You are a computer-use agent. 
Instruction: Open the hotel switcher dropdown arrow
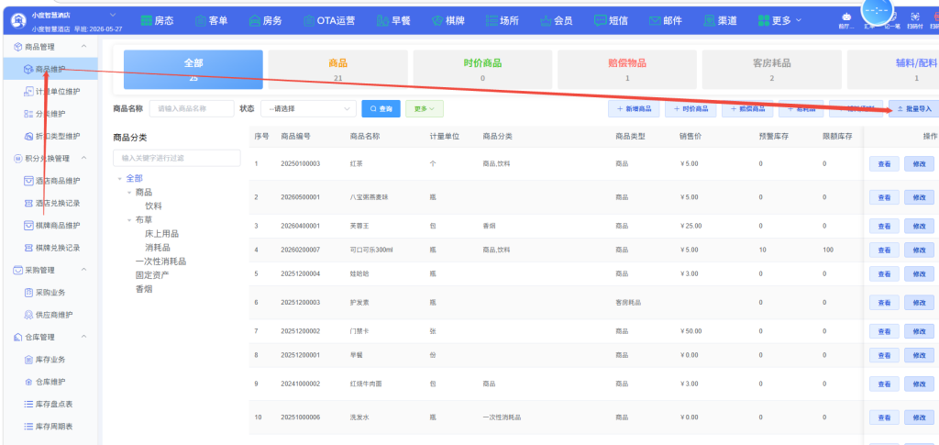click(x=113, y=15)
